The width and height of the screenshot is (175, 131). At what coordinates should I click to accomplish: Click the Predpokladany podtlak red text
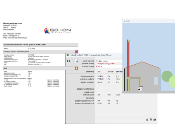(x=106, y=64)
